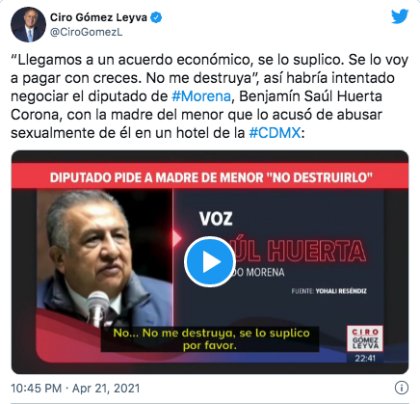Screen dimensions: 420x404
Task: Click the blue verified badge
Action: [156, 17]
